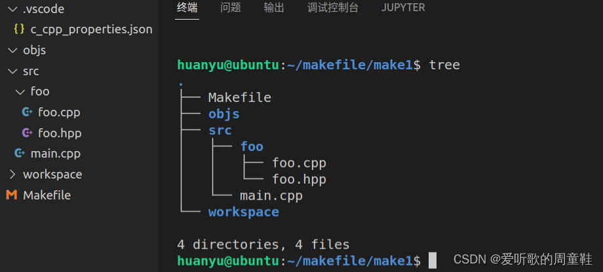Click 'objs' in the terminal tree output
Screen dimensions: 603x272
click(x=224, y=114)
